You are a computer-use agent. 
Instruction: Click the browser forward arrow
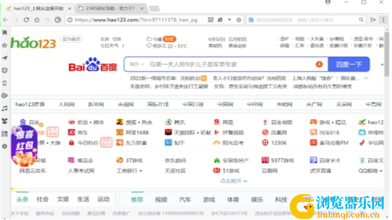(x=16, y=20)
